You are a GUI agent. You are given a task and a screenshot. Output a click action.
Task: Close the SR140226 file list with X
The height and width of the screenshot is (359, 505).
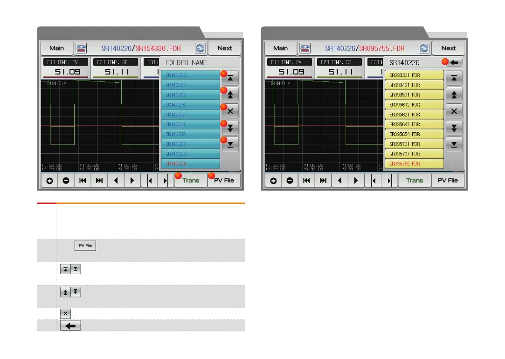pos(454,111)
